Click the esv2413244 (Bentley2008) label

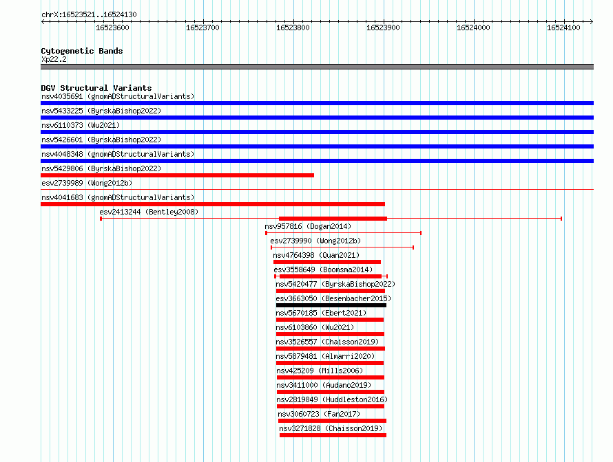(x=149, y=212)
